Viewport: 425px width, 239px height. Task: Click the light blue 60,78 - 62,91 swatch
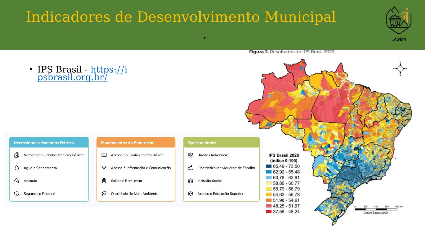[x=269, y=178]
